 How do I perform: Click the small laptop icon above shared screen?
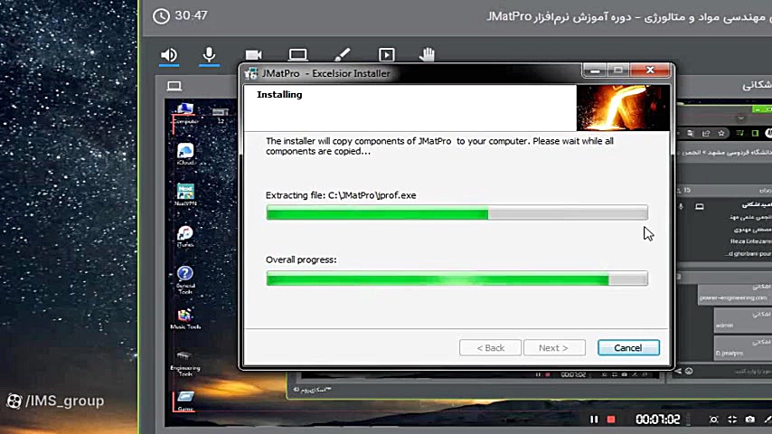point(174,86)
